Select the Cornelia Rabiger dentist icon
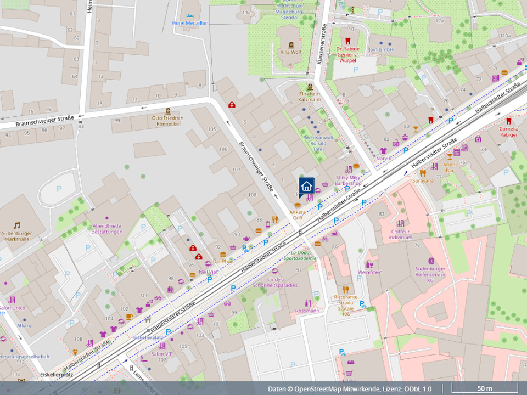Screen dimensions: 527x395 tap(508, 121)
